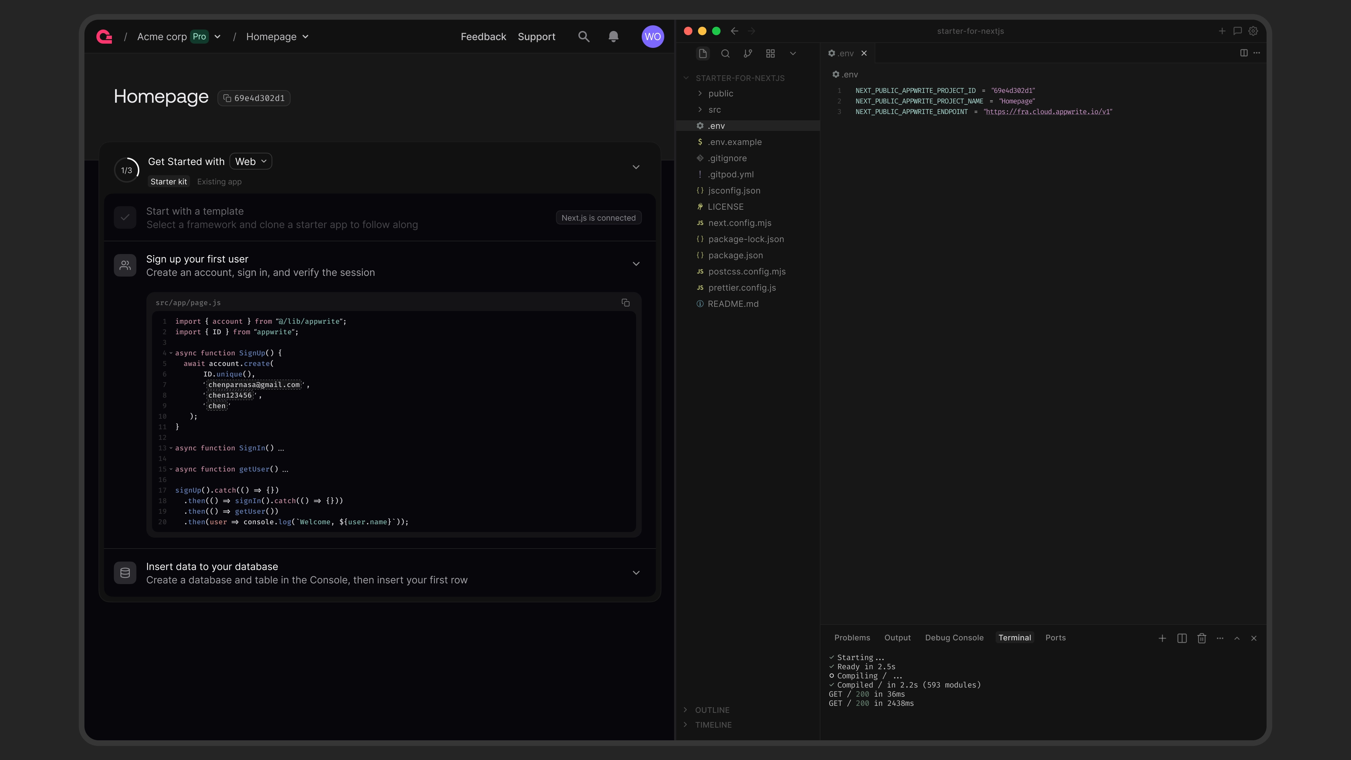
Task: Open the WO user avatar menu
Action: tap(652, 37)
